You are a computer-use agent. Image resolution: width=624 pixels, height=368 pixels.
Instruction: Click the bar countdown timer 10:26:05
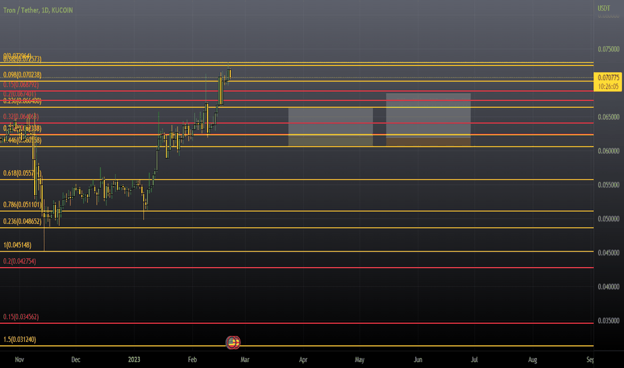pyautogui.click(x=608, y=87)
